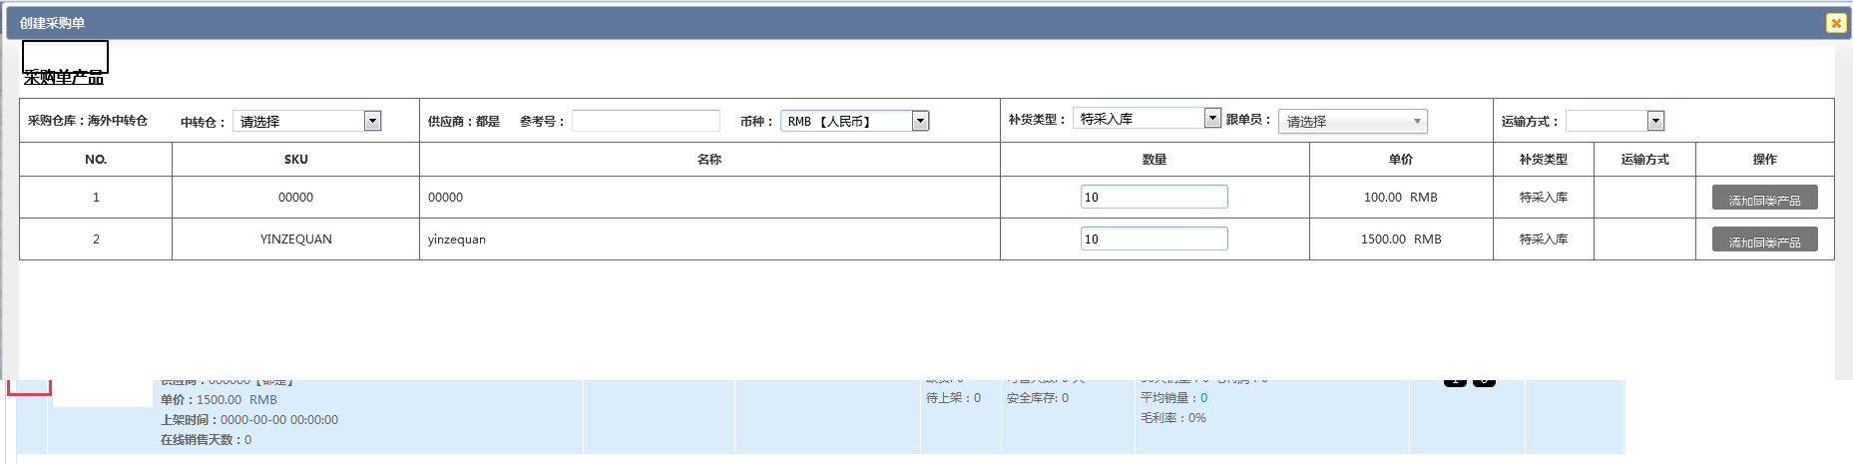Open the 币种 RMB currency dropdown
1853x464 pixels.
[x=854, y=121]
